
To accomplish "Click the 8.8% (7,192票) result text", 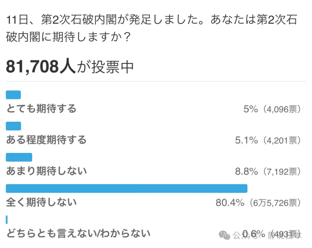I will click(x=268, y=171).
